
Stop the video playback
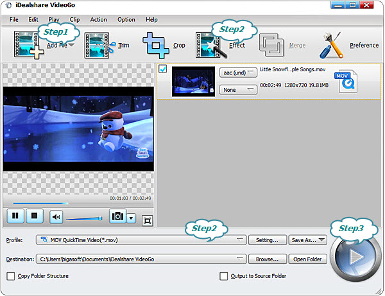pos(35,216)
